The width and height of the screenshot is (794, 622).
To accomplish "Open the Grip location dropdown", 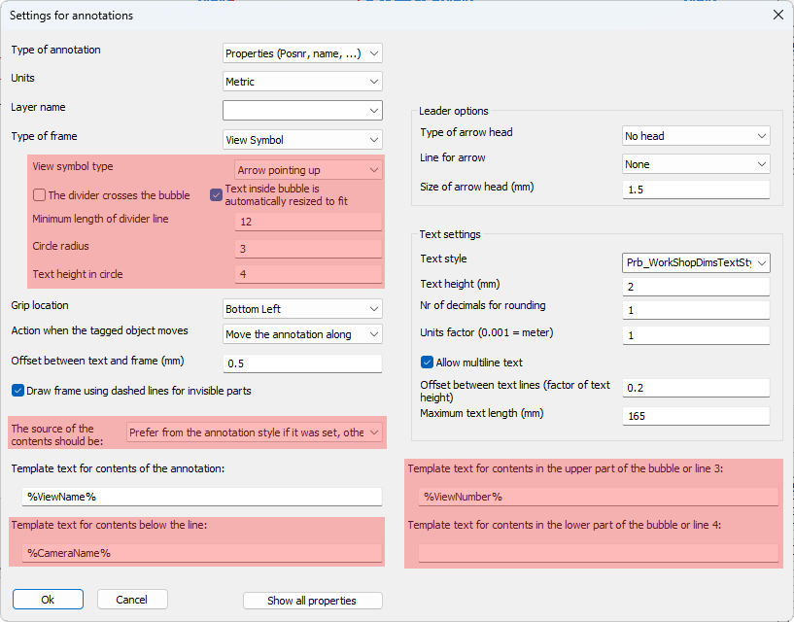I will click(302, 309).
